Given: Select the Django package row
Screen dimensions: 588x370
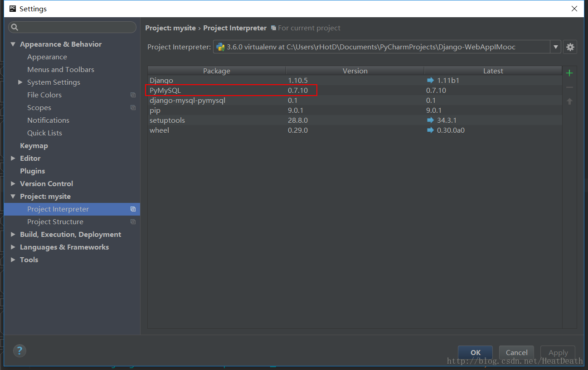Looking at the screenshot, I should 355,80.
